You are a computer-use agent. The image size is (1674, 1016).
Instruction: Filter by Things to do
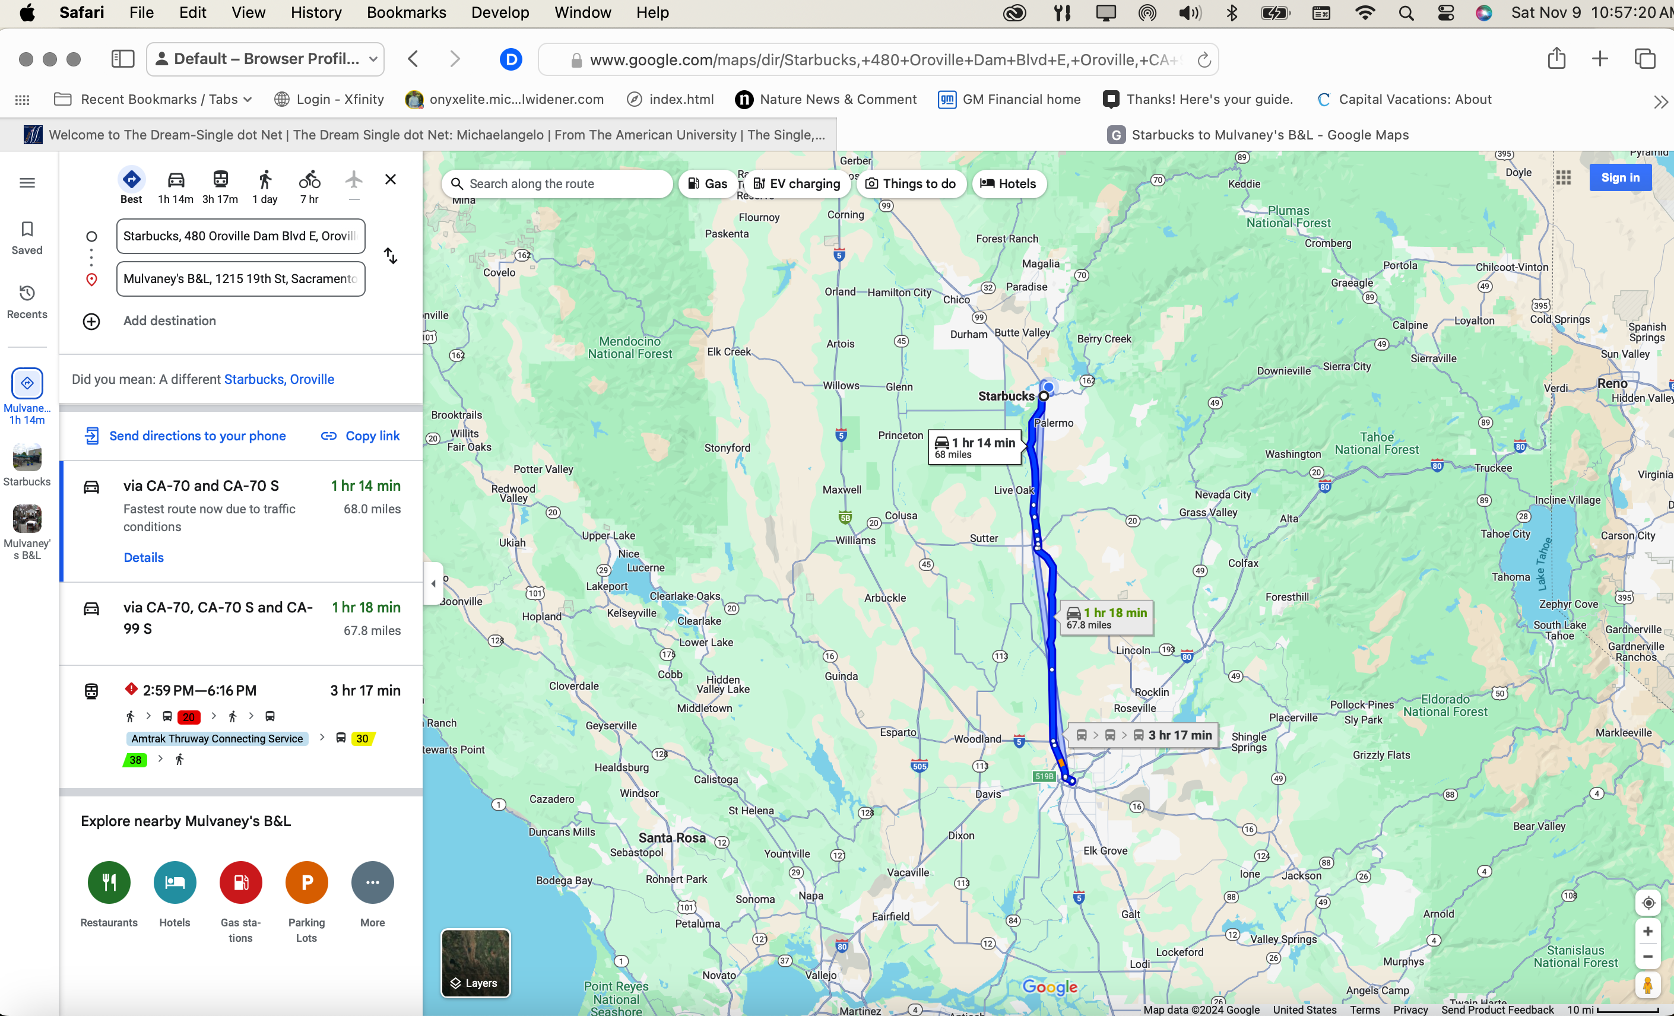[911, 183]
